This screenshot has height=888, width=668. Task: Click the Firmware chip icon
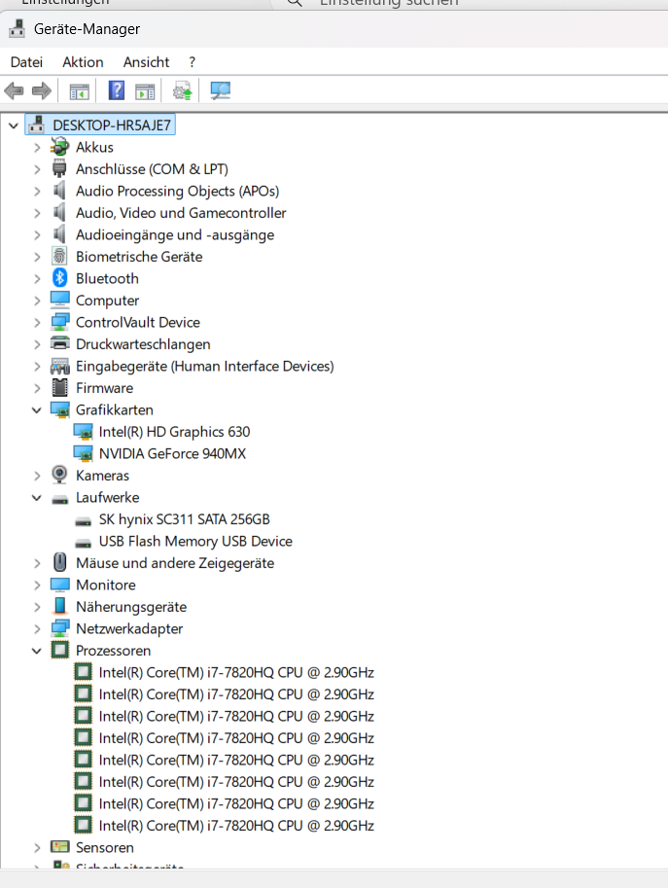click(x=59, y=387)
